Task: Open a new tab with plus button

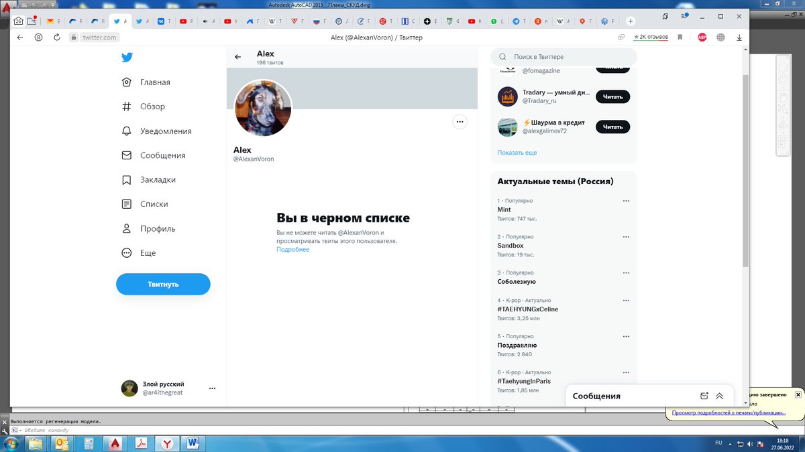Action: coord(631,21)
